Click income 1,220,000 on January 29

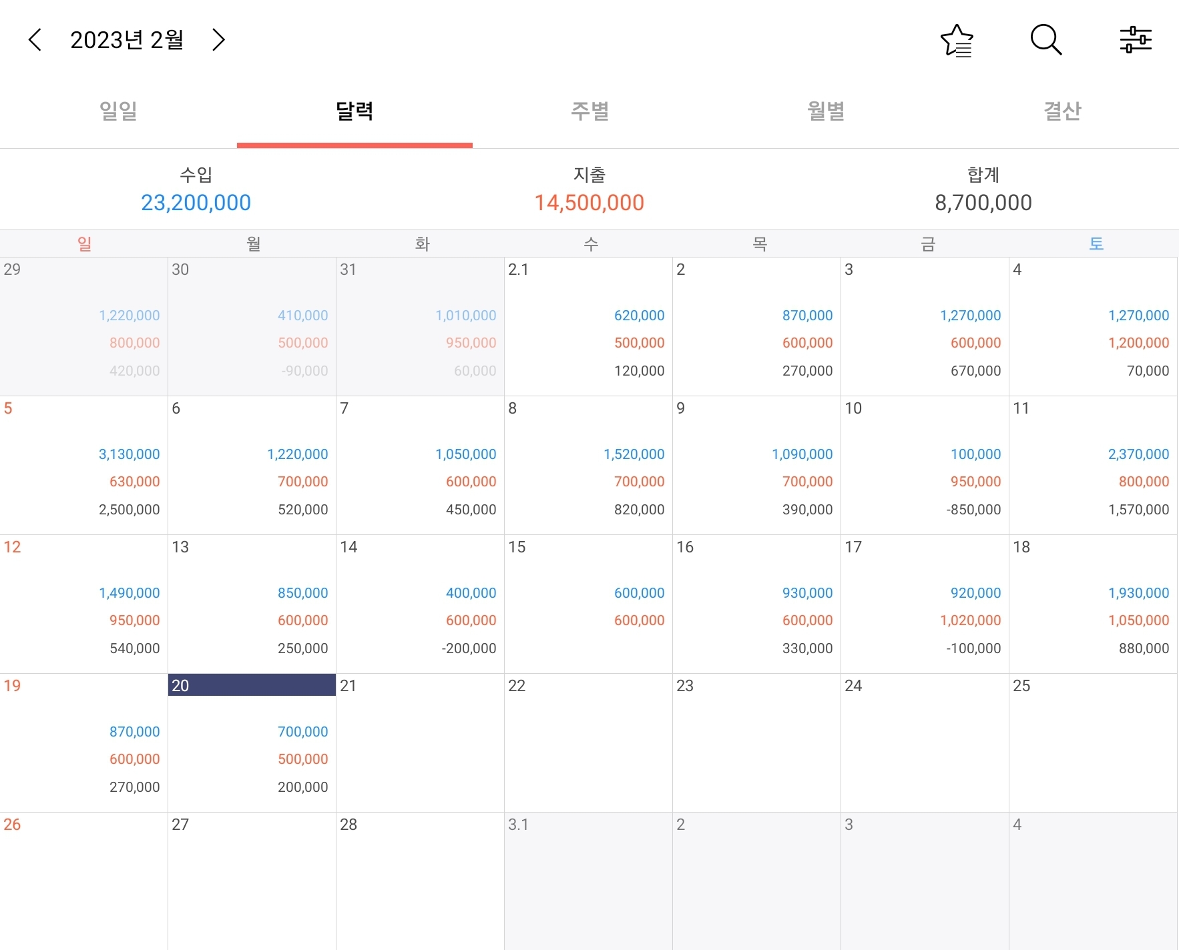point(129,316)
